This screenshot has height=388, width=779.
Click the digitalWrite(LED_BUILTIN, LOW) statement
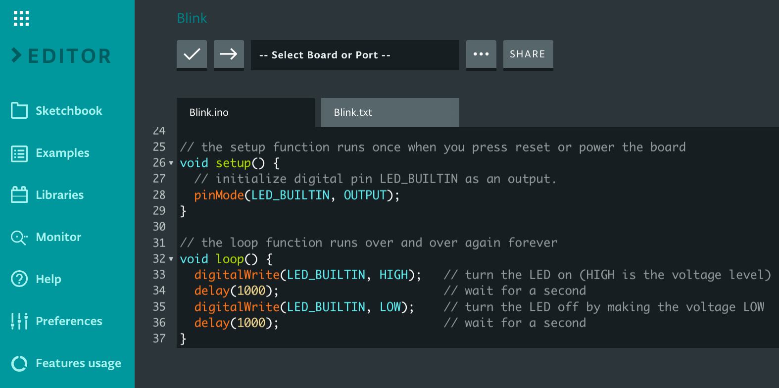click(x=304, y=307)
